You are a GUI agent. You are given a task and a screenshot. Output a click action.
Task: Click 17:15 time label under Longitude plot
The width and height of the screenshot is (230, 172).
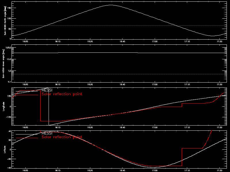point(187,128)
